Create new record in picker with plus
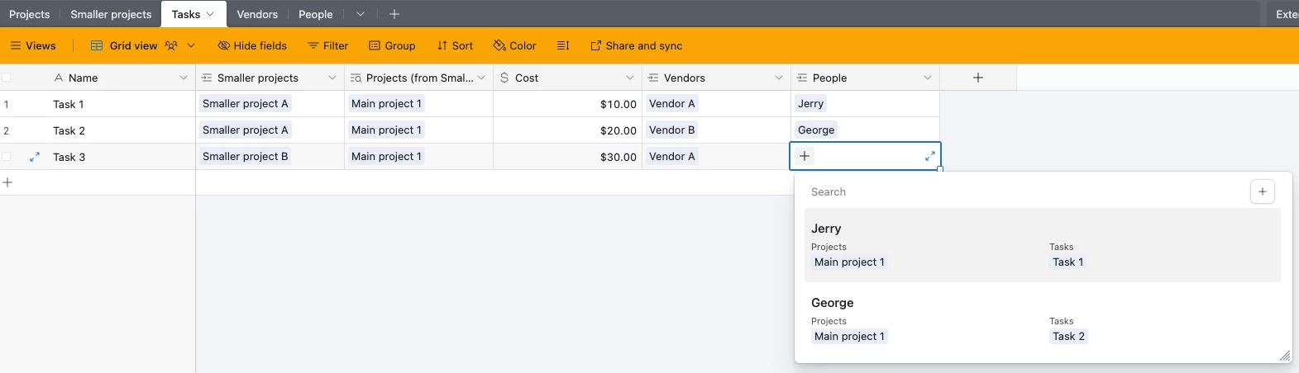Screen dimensions: 1299x373 1262,191
